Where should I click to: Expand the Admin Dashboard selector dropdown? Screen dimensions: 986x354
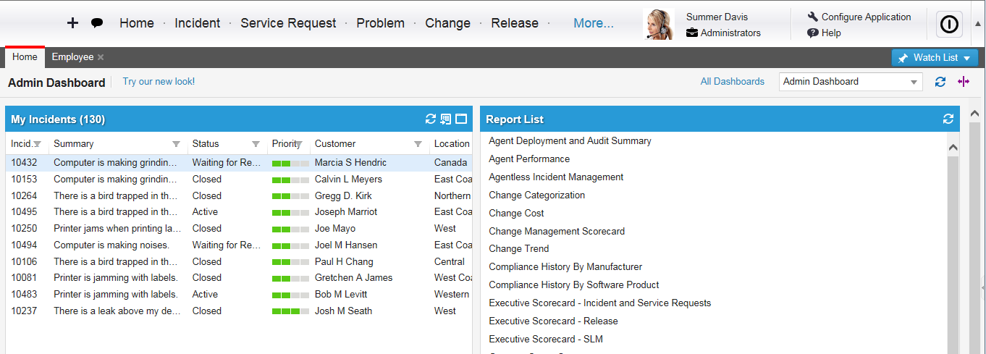click(x=915, y=82)
